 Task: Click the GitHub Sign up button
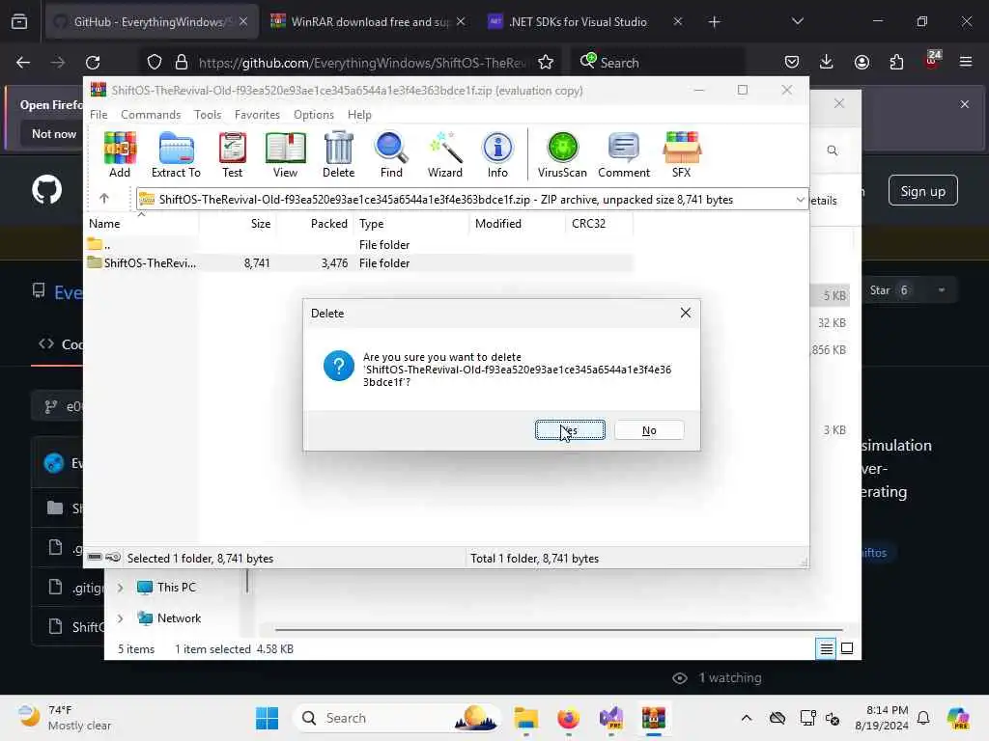point(922,191)
